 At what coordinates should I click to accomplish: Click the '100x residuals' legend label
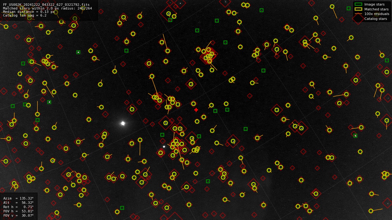coord(377,14)
